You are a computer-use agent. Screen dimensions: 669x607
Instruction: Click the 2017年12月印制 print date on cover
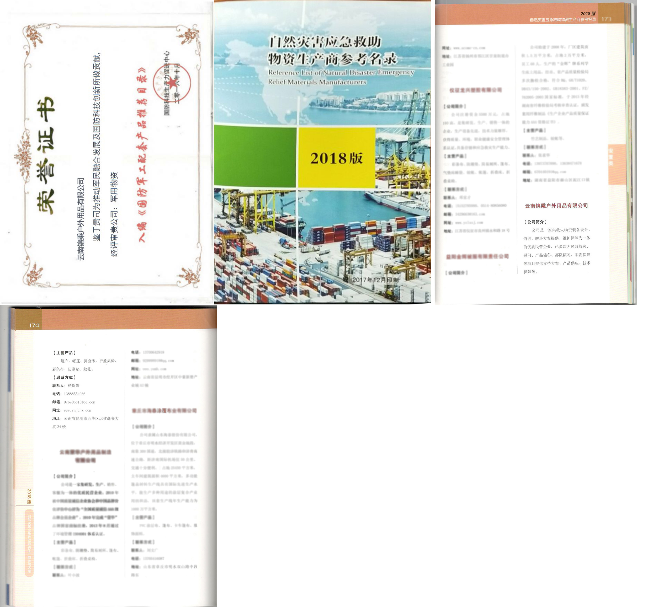(x=375, y=280)
